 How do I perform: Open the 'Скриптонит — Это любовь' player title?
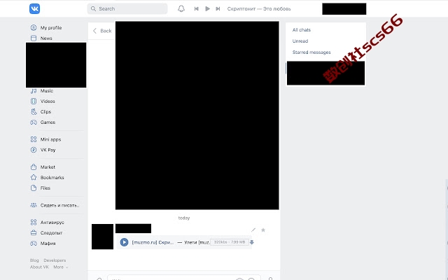click(259, 9)
